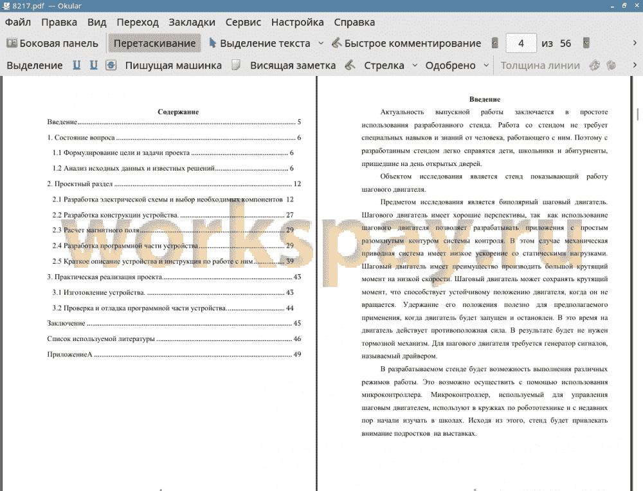Open the Правка menu
Image resolution: width=643 pixels, height=491 pixels.
point(59,22)
